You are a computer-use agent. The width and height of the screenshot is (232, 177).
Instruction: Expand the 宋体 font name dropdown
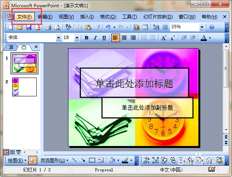(x=58, y=38)
